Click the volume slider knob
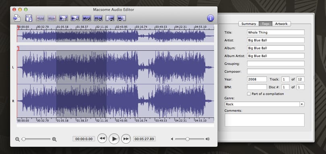 point(187,139)
